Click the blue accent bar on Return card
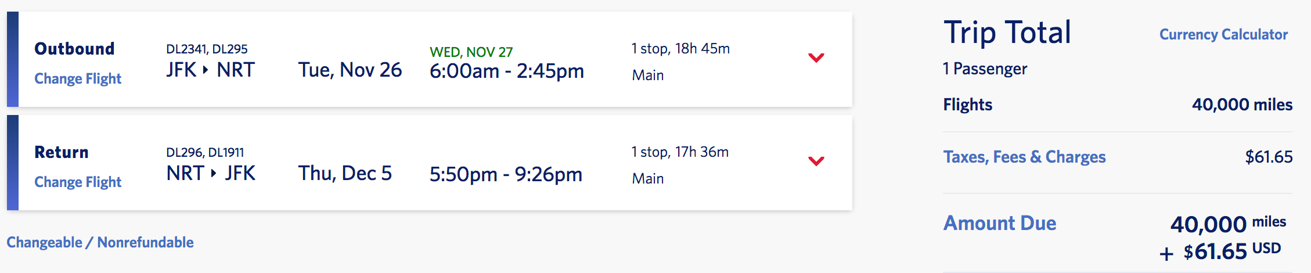The width and height of the screenshot is (1311, 273). click(13, 163)
